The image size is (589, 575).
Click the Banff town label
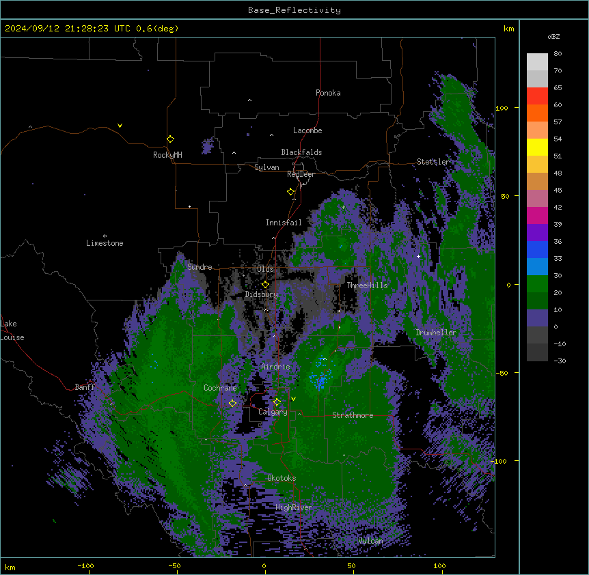[85, 387]
